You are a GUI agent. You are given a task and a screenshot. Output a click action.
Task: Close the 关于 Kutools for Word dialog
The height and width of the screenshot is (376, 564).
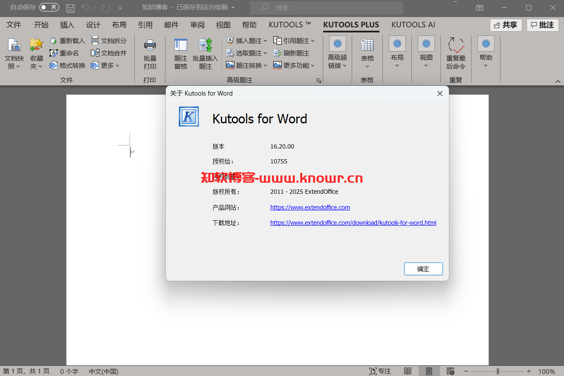tap(440, 93)
